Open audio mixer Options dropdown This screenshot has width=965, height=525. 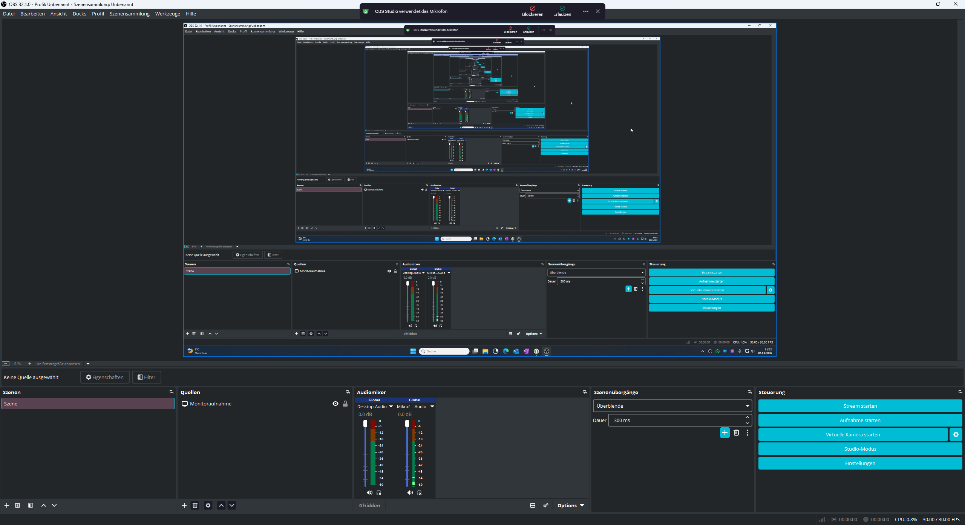tap(571, 505)
